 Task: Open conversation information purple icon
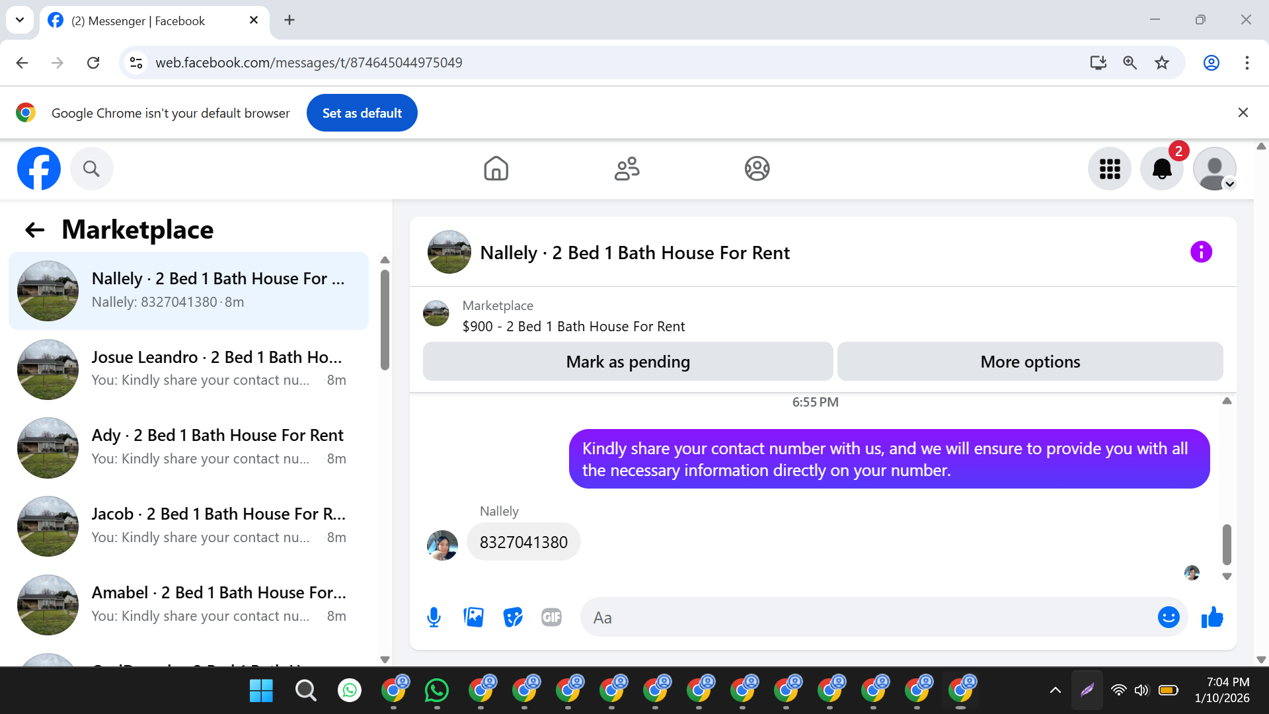point(1201,252)
